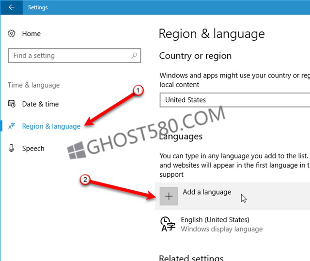This screenshot has height=261, width=310.
Task: Click the Speech microphone icon
Action: 12,148
